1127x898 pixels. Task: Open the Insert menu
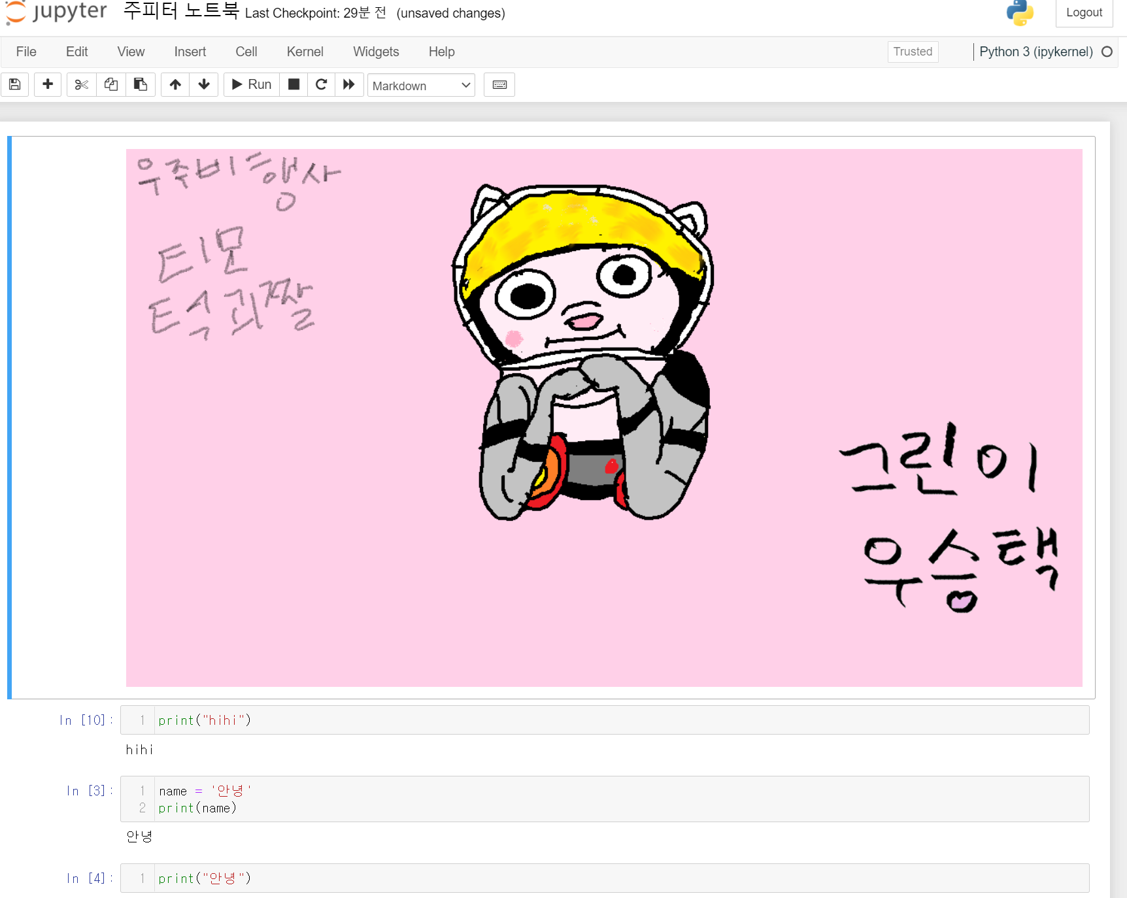pos(190,52)
